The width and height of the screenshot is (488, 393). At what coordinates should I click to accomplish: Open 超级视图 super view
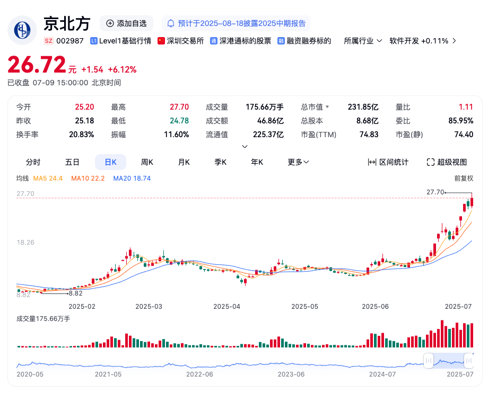tap(447, 162)
